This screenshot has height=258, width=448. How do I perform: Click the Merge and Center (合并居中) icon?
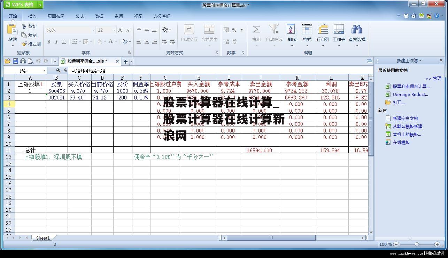tap(209, 29)
